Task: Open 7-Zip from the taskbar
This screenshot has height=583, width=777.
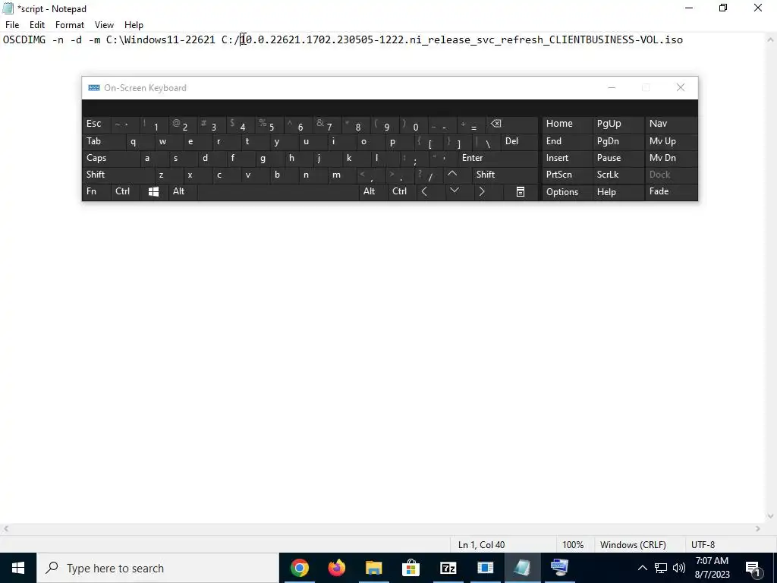Action: [448, 568]
